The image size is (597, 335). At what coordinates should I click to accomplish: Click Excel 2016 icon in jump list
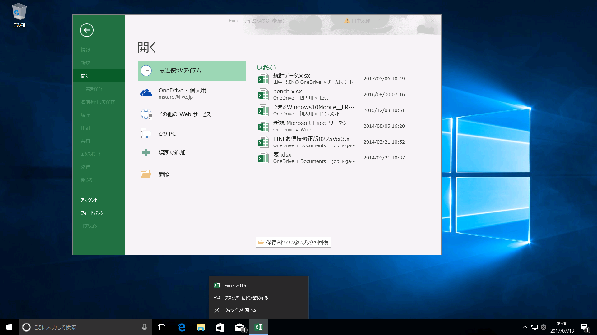217,285
